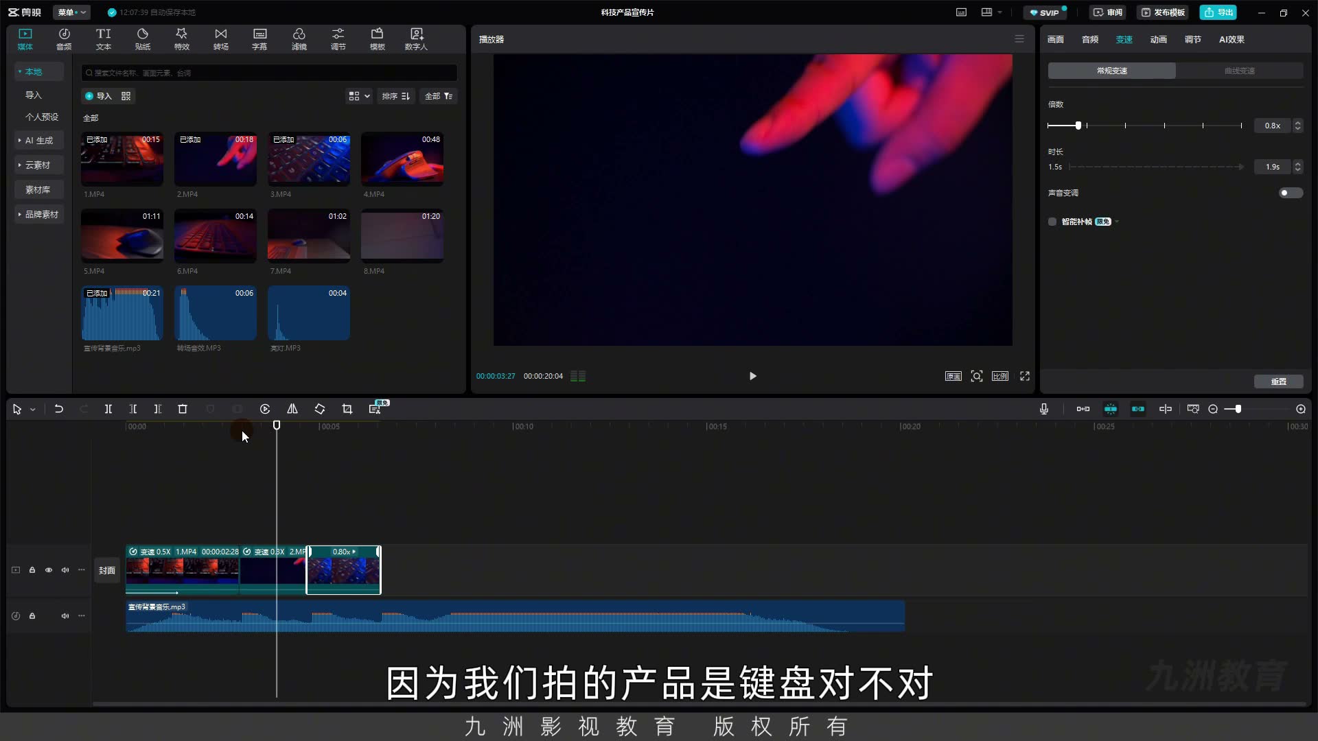
Task: Click the timeline zoom-out minus icon
Action: tap(1213, 409)
